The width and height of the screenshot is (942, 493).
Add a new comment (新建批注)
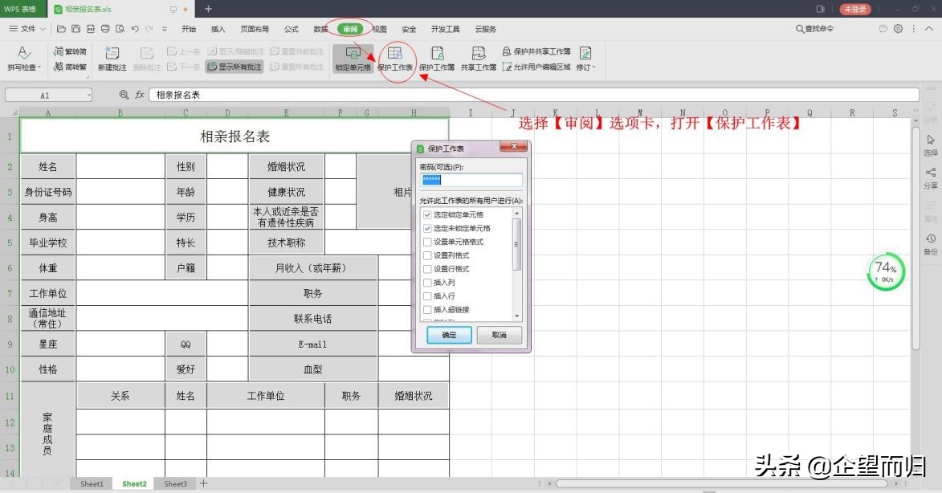pos(112,59)
